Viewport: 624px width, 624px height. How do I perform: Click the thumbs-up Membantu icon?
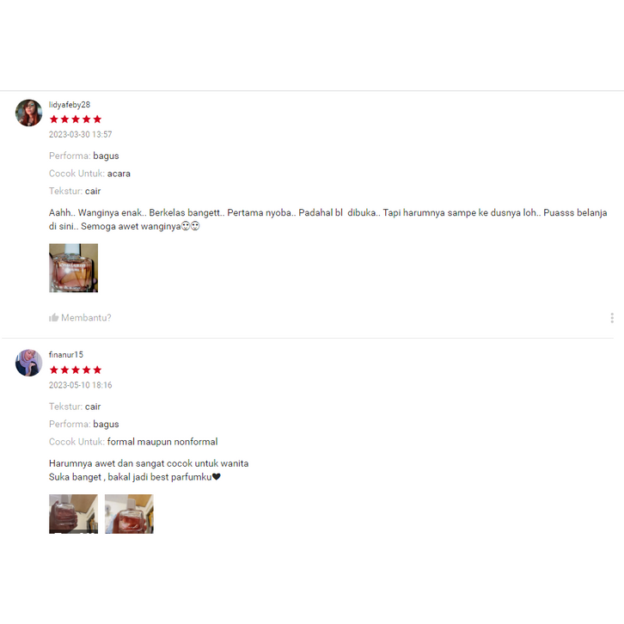54,317
